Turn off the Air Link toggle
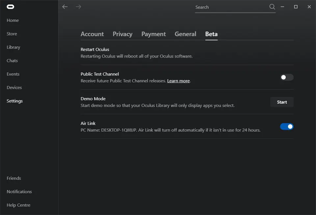The height and width of the screenshot is (215, 316). click(287, 127)
